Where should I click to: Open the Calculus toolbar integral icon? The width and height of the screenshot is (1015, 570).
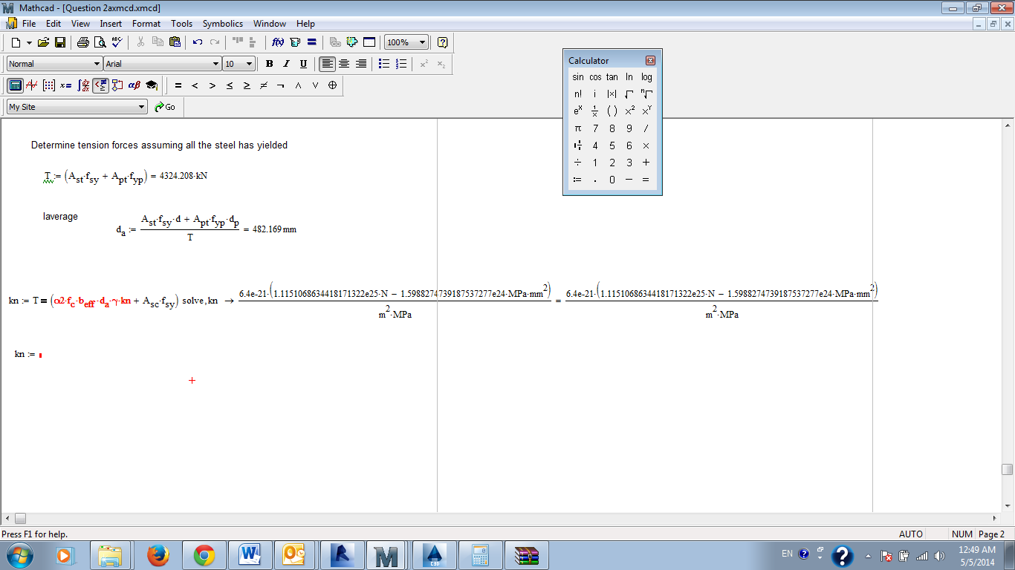point(83,85)
